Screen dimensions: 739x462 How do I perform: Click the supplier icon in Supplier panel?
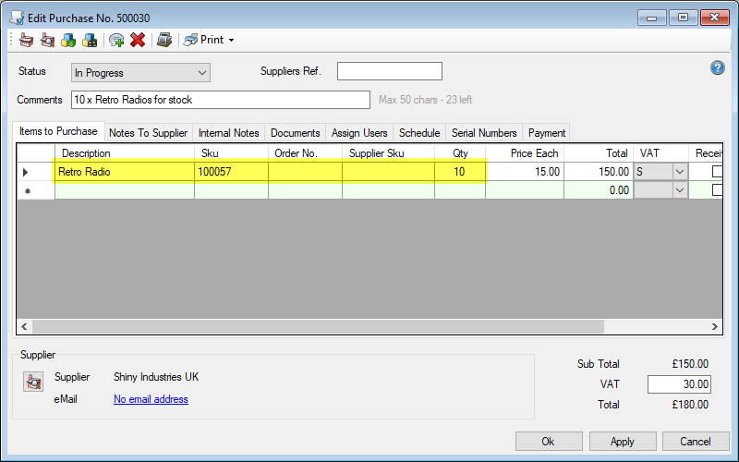[x=33, y=381]
